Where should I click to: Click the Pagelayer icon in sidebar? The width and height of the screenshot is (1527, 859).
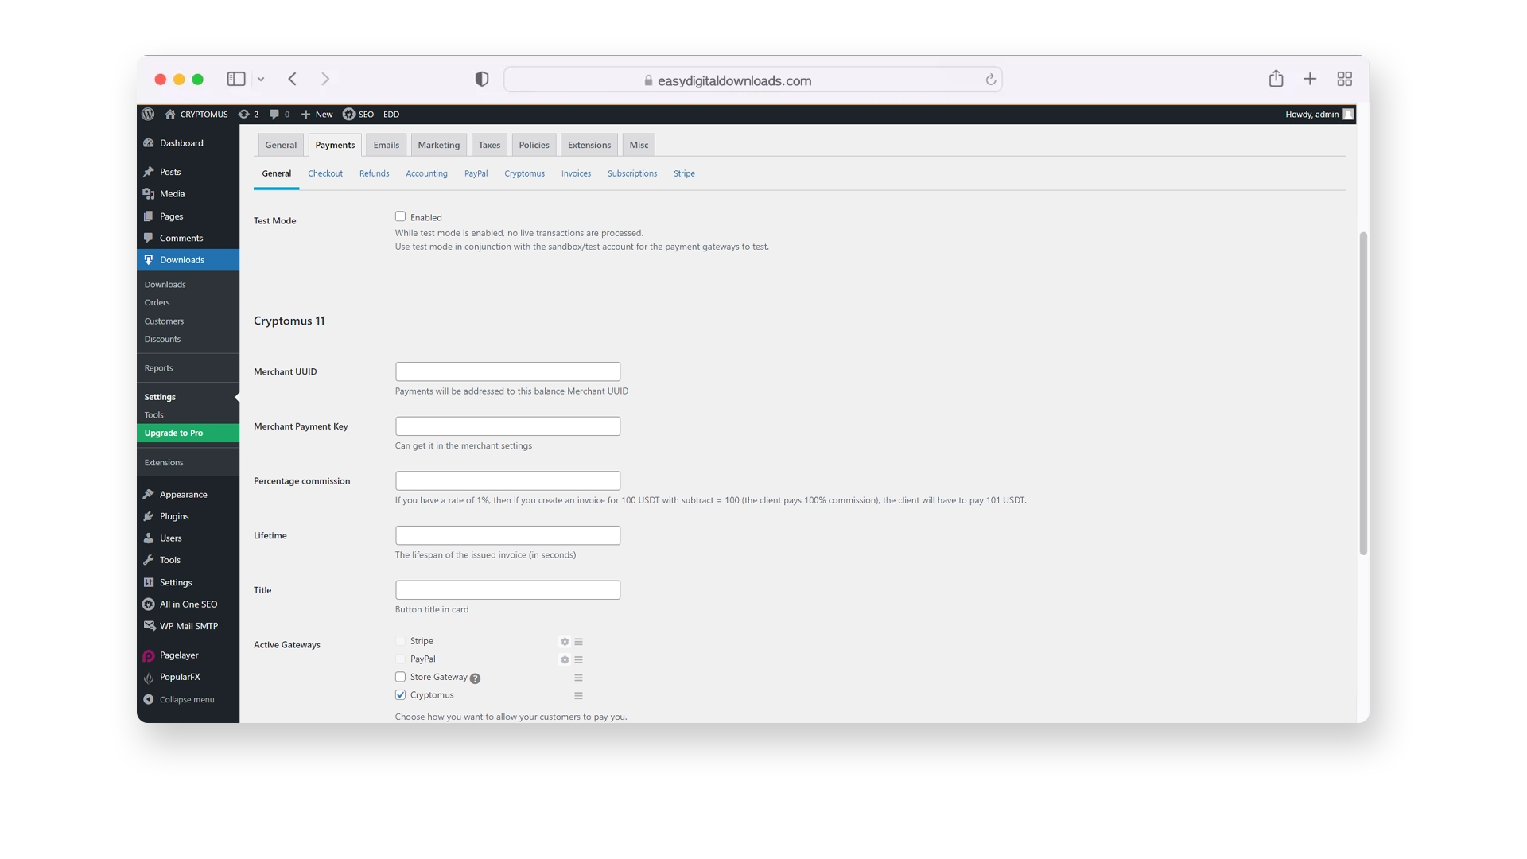[x=148, y=655]
